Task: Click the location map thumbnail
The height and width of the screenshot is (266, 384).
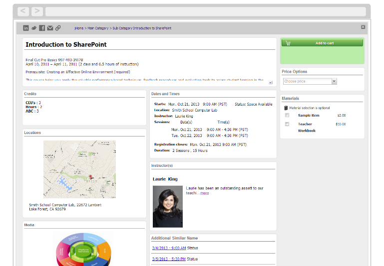Action: [79, 169]
